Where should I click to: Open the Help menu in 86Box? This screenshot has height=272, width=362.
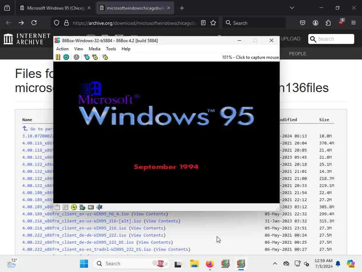126,49
